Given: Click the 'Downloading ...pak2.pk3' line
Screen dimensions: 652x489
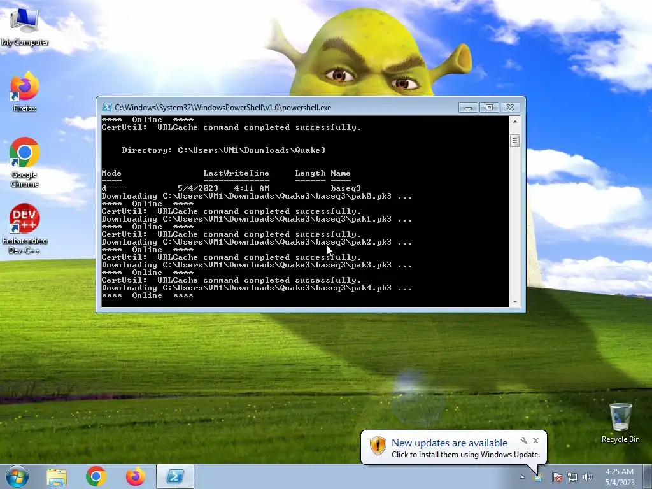Looking at the screenshot, I should [x=256, y=241].
